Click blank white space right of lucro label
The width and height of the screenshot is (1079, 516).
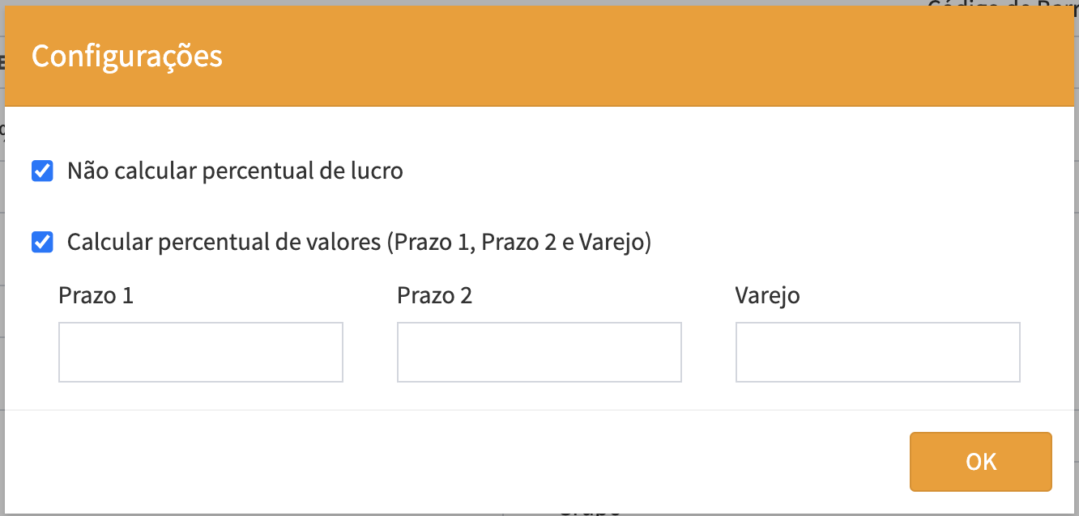click(729, 171)
